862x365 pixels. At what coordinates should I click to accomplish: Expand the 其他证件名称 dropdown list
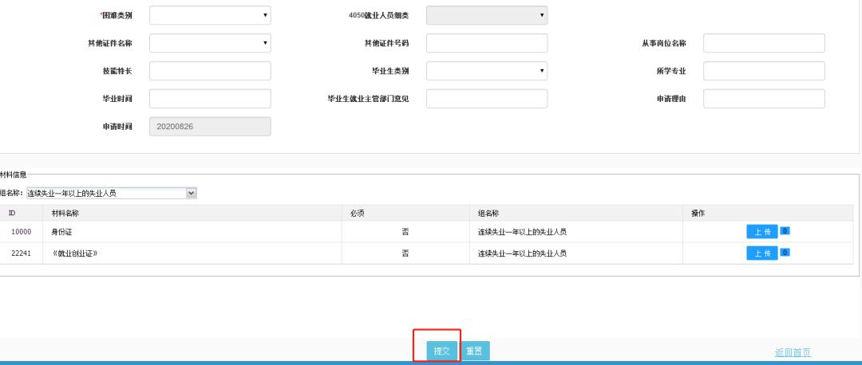click(x=210, y=43)
